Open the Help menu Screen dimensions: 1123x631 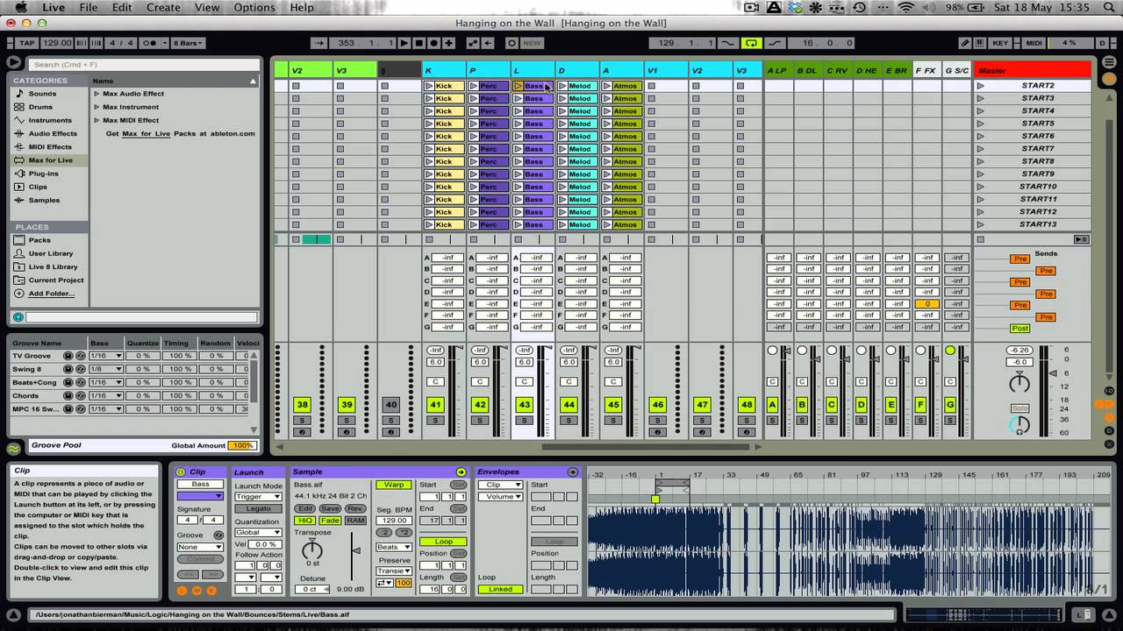click(302, 8)
